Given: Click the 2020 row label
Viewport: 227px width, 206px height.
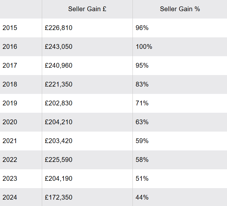Looking at the screenshot, I should click(10, 122).
